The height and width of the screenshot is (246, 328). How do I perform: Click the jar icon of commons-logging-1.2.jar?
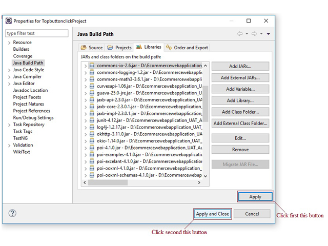click(x=92, y=73)
